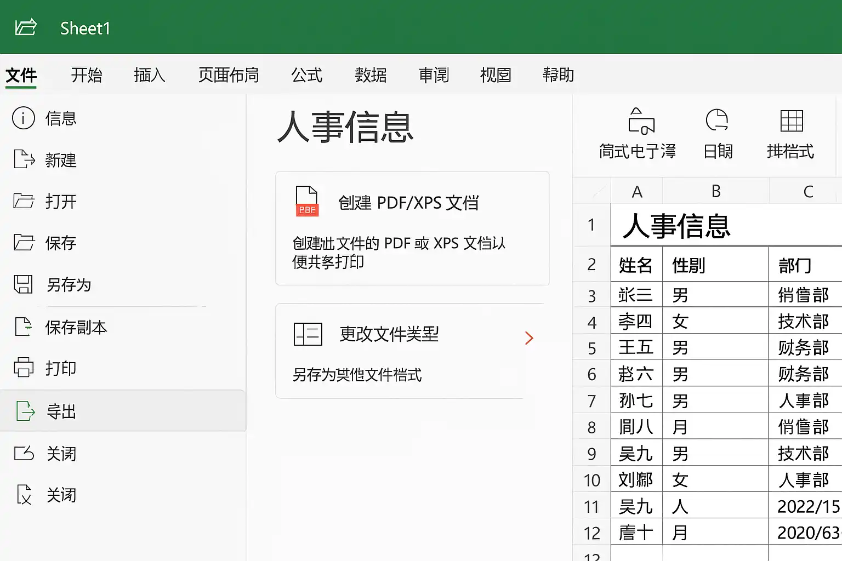Open the 公式 ribbon tab
Image resolution: width=842 pixels, height=561 pixels.
click(307, 75)
